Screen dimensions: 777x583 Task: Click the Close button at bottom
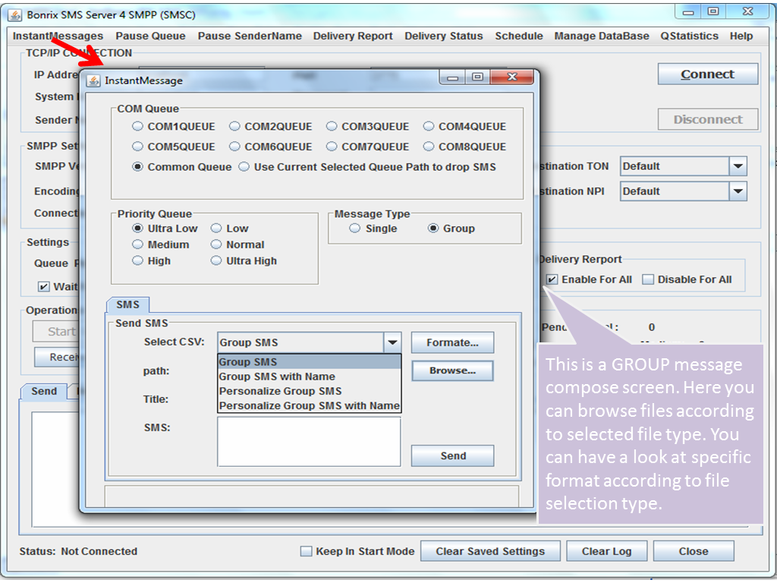pyautogui.click(x=694, y=551)
